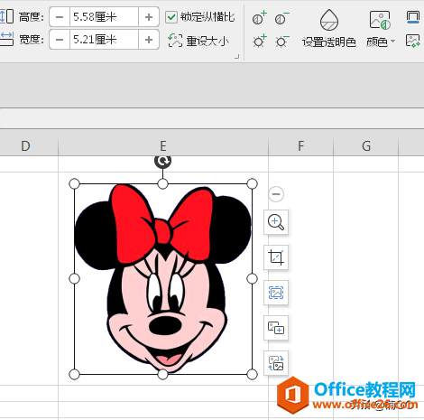This screenshot has height=420, width=424.
Task: Click the replace picture icon in side toolbar
Action: point(276,363)
